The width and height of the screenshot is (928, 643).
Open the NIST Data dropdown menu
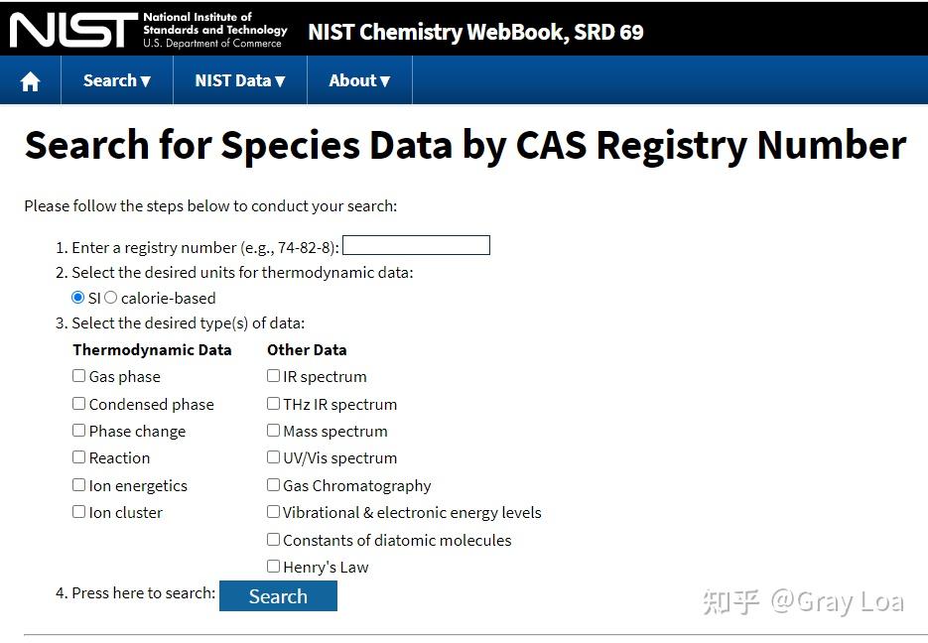pyautogui.click(x=239, y=81)
